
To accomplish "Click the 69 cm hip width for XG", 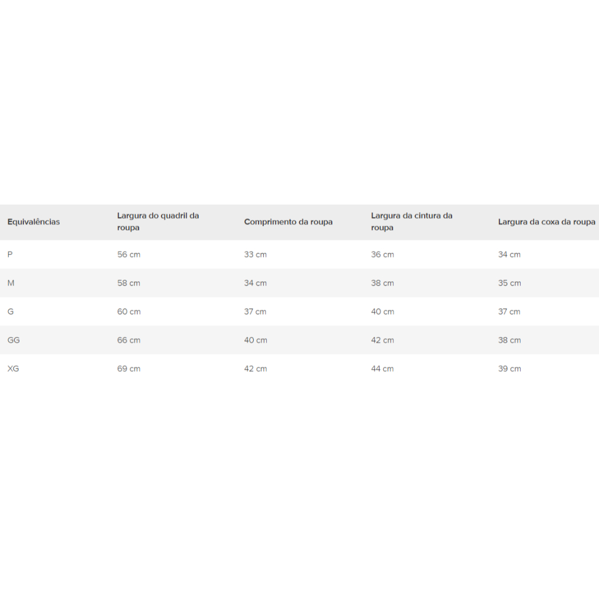I will click(129, 369).
